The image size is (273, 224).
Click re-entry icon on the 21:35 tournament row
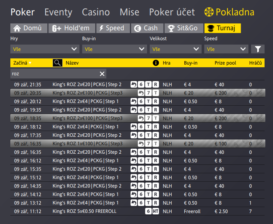134,85
